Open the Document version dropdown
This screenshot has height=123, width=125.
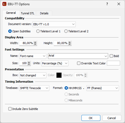[x=54, y=24]
